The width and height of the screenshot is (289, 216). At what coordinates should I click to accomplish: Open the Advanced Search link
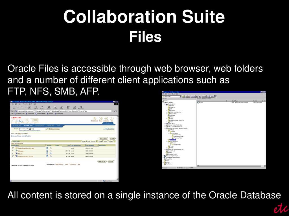(x=55, y=129)
